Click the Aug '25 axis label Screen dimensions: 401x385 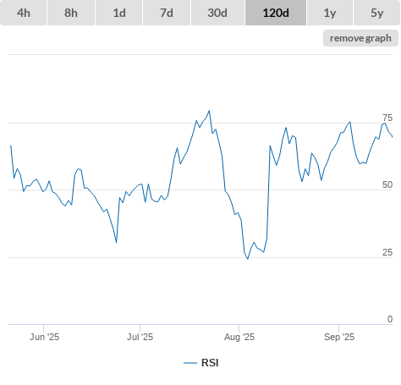[239, 337]
